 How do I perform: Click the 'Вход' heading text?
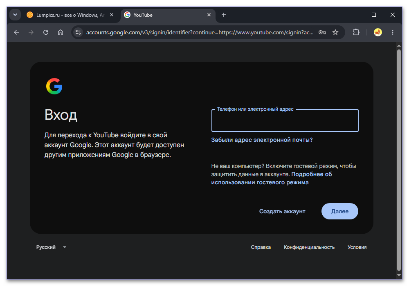click(61, 115)
